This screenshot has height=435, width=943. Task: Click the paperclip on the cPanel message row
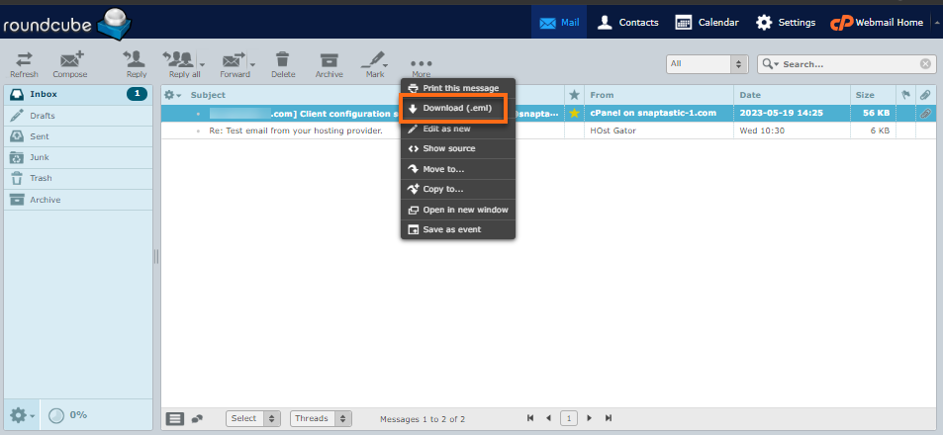(x=925, y=113)
